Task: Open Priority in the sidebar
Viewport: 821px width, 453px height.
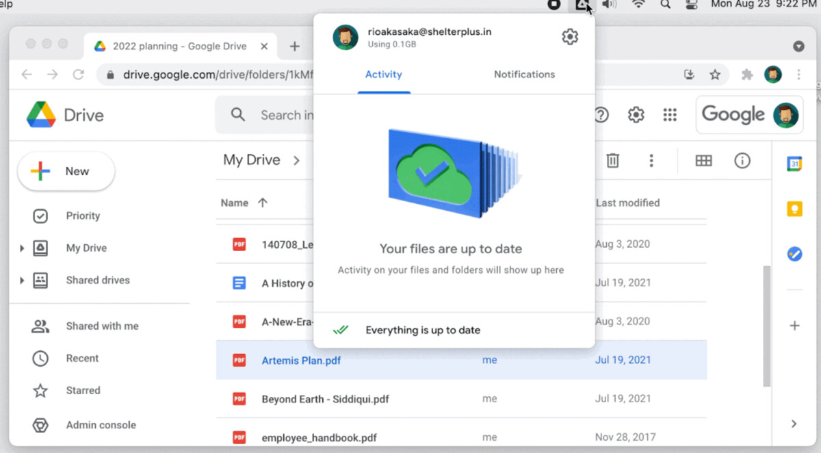Action: pyautogui.click(x=83, y=216)
